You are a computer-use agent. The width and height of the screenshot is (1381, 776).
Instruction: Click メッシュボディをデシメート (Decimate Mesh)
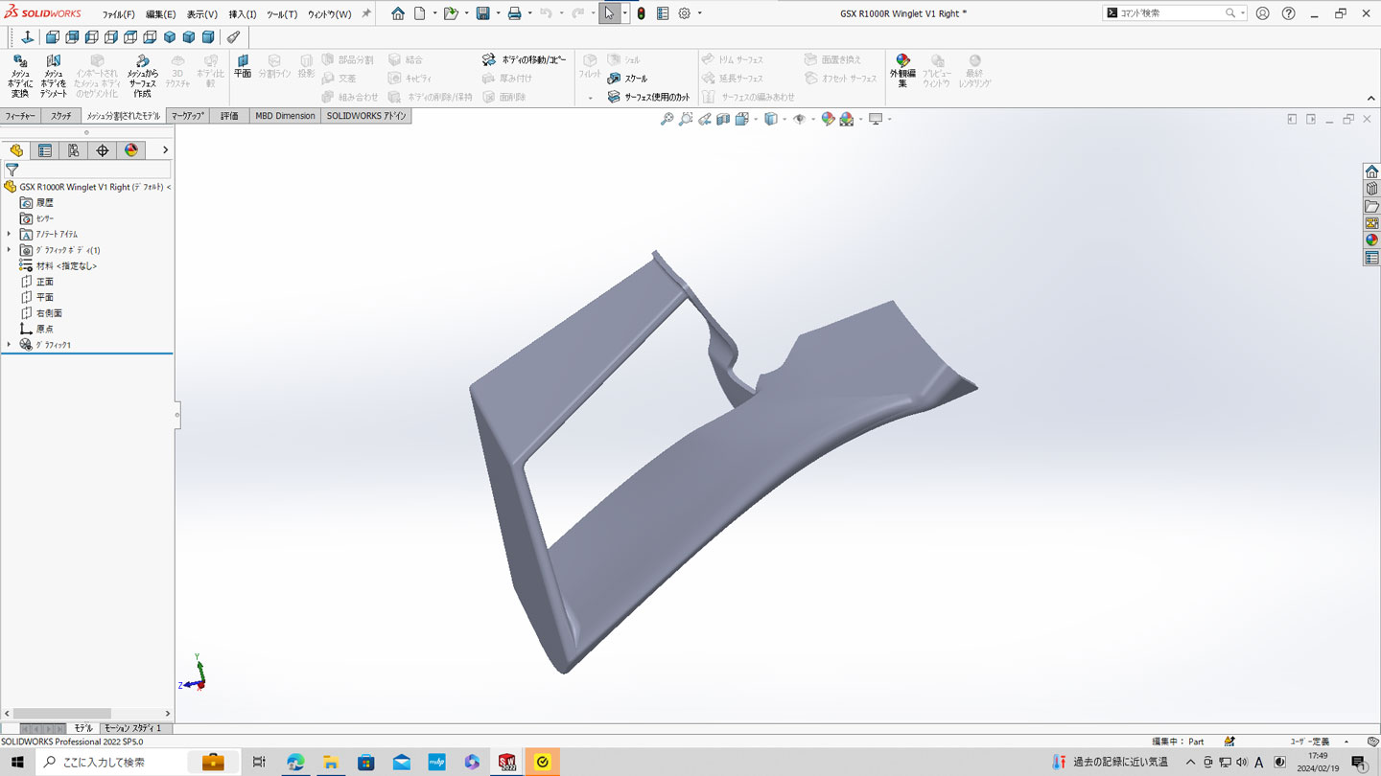tap(54, 77)
